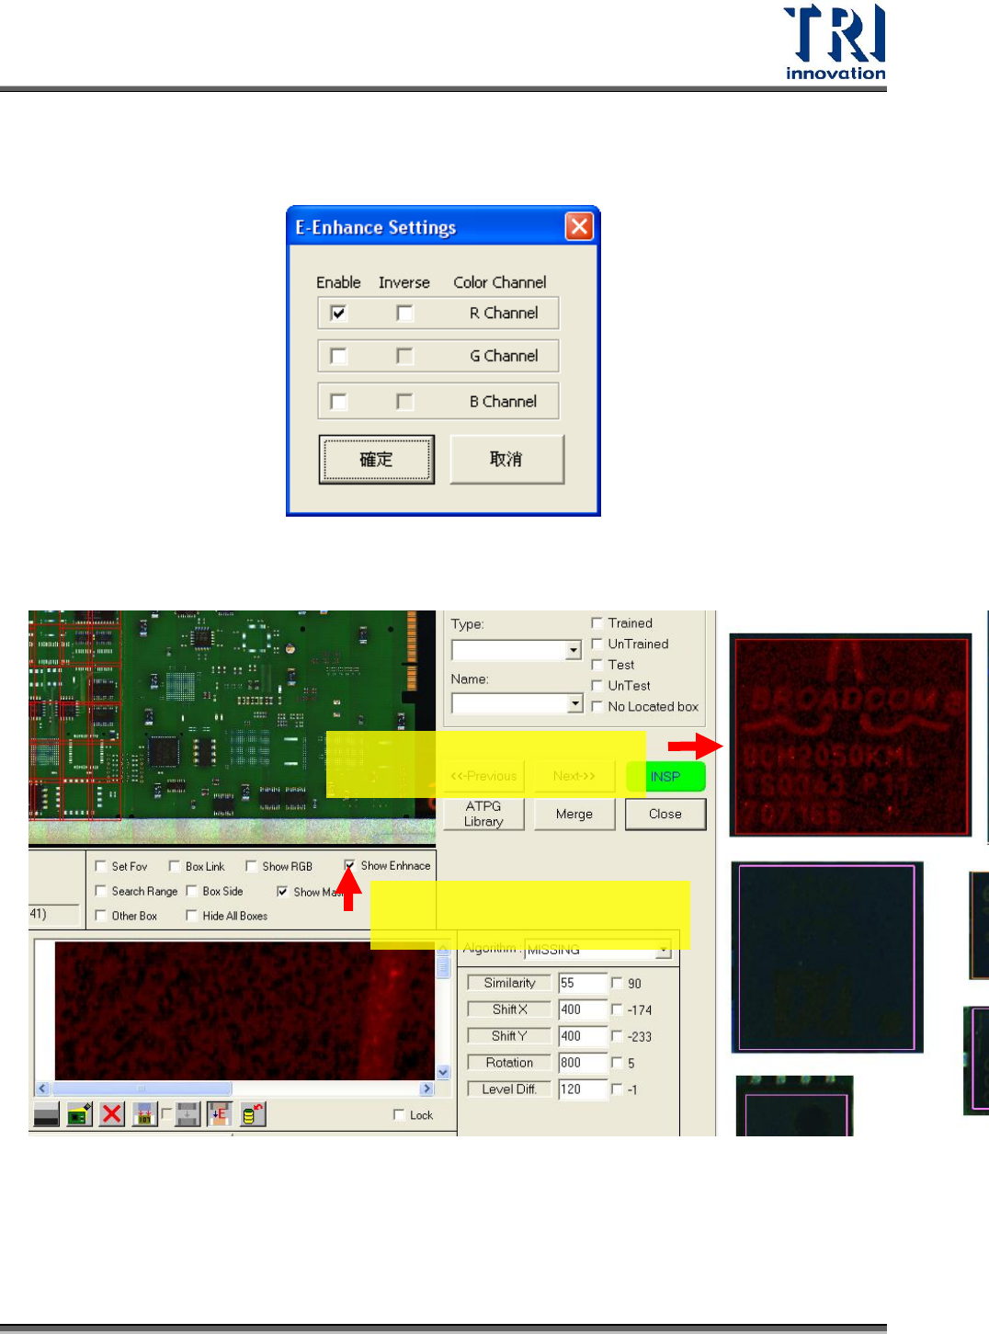The height and width of the screenshot is (1334, 989).
Task: Click the preview scroll-down arrow
Action: point(443,1072)
